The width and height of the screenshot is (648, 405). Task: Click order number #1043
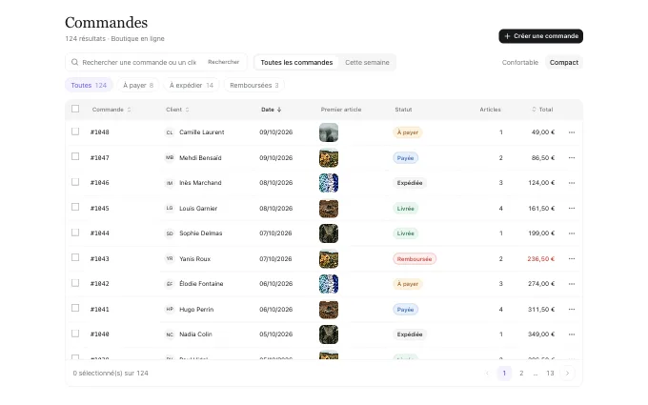click(x=100, y=258)
